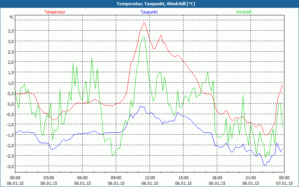Viewport: 299px width, 187px height.
Task: Click the '-2,0' y-axis value
Action: tap(10, 145)
